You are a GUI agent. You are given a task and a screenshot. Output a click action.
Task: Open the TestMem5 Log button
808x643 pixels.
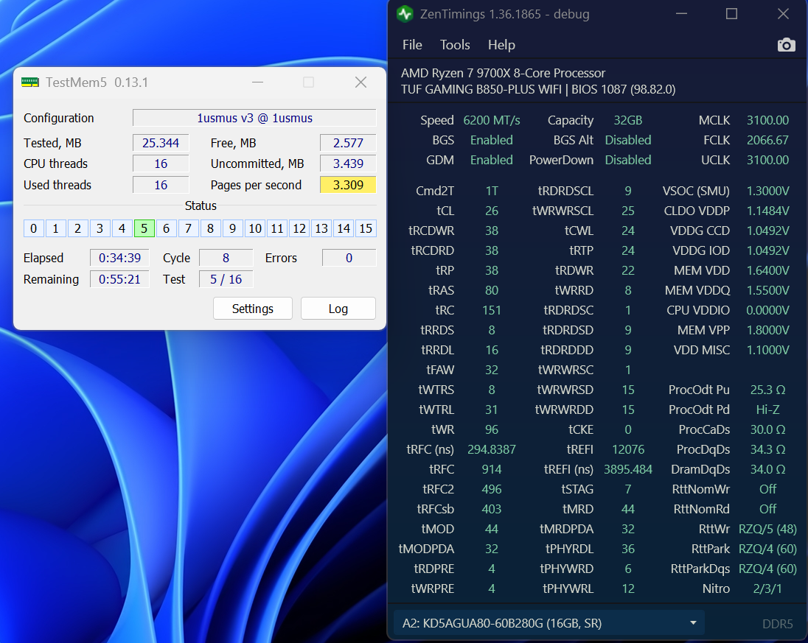(338, 309)
